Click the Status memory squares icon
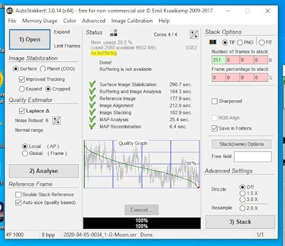The width and height of the screenshot is (285, 246). point(114,33)
